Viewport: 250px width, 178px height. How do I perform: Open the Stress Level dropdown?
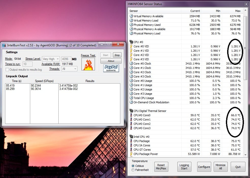point(51,59)
